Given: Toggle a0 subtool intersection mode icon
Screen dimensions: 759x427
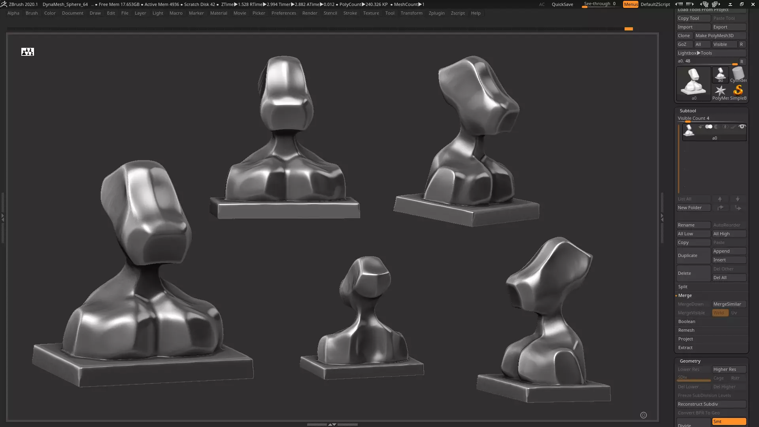Looking at the screenshot, I should click(725, 127).
